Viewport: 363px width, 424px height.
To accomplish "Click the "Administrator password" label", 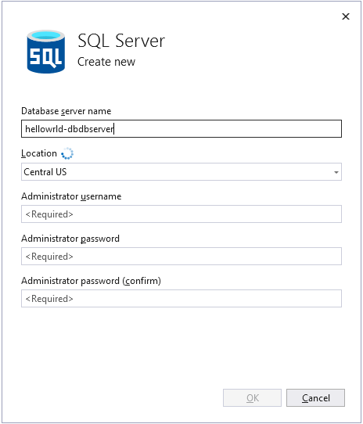I will pos(70,239).
